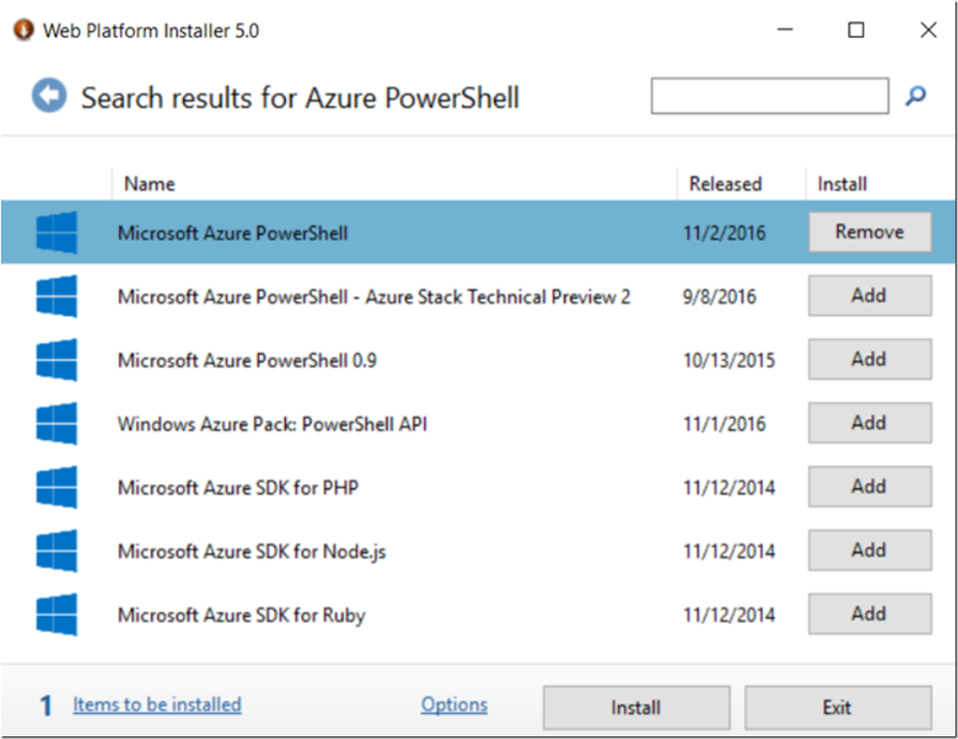
Task: Minimize the Web Platform Installer window
Action: [x=785, y=29]
